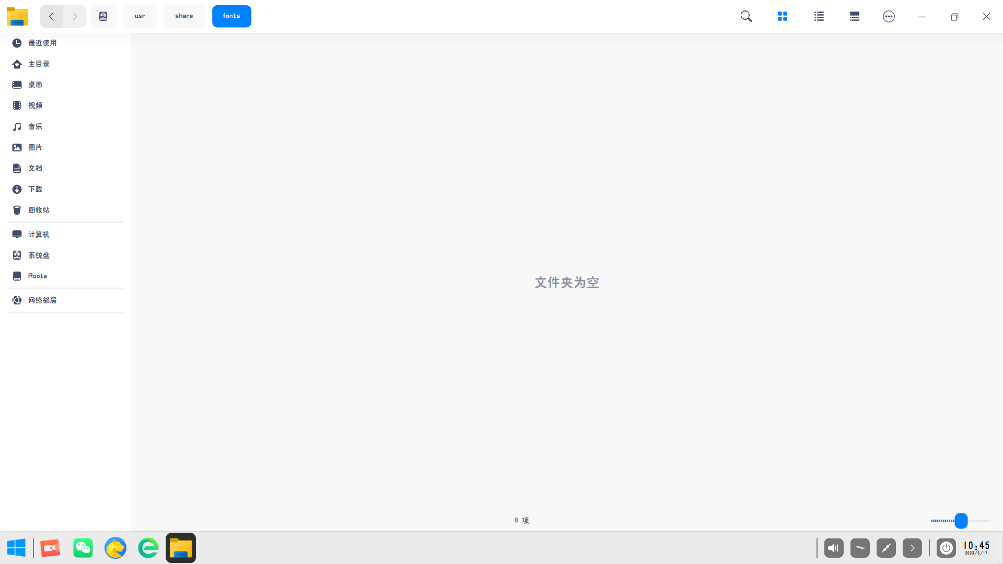Switch to detailed content view
Viewport: 1003px width, 564px height.
pyautogui.click(x=854, y=16)
